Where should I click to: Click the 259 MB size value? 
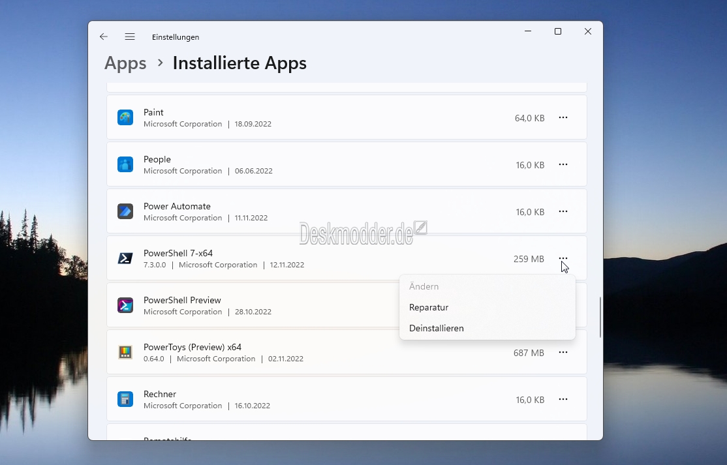(x=529, y=259)
